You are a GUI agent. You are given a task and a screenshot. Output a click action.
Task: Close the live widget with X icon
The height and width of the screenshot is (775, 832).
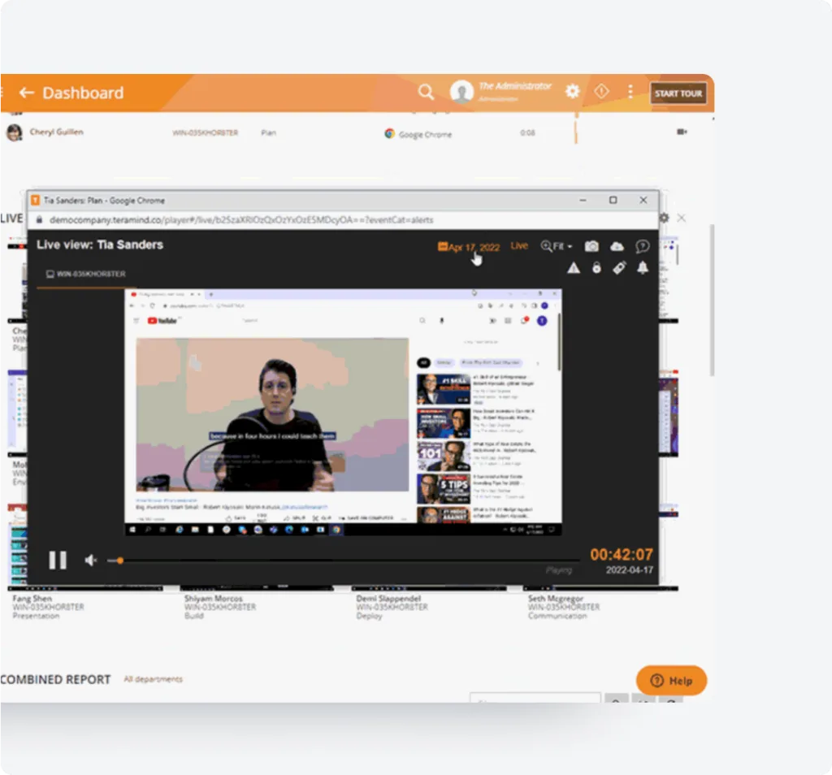pyautogui.click(x=682, y=218)
